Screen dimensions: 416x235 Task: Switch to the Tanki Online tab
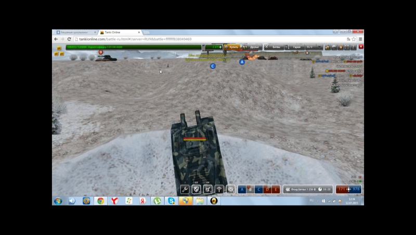[x=120, y=32]
